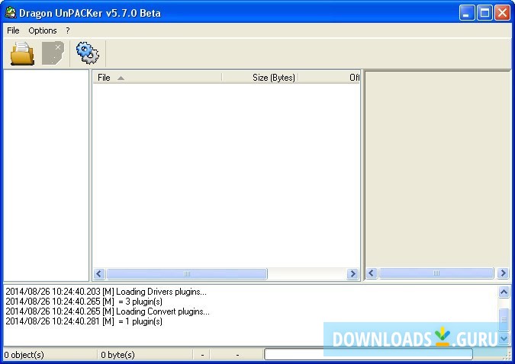Click the 'Loading Drivers plugins...' log line
The image size is (515, 364).
click(106, 292)
